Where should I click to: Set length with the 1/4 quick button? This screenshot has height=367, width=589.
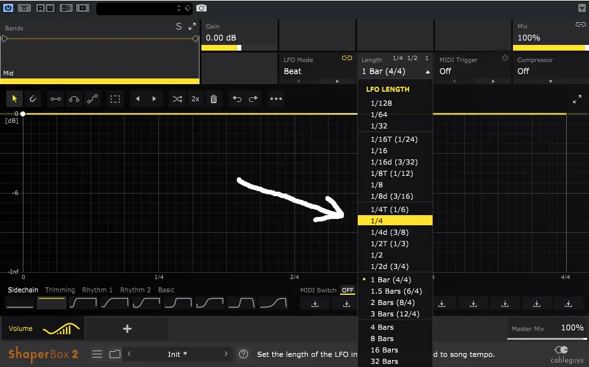[398, 58]
